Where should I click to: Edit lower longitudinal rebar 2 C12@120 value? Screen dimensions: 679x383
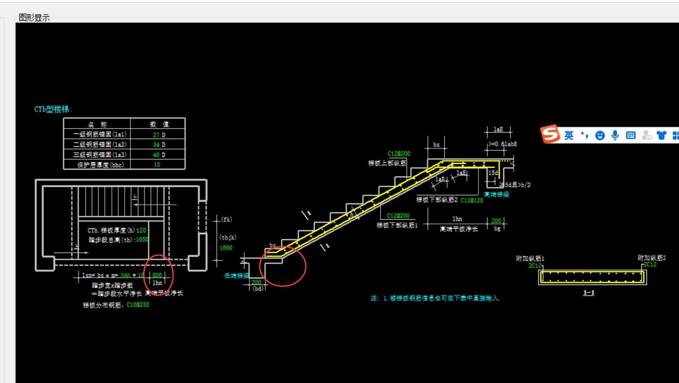[x=472, y=200]
